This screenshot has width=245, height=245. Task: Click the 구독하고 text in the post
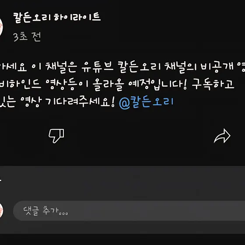(x=213, y=84)
